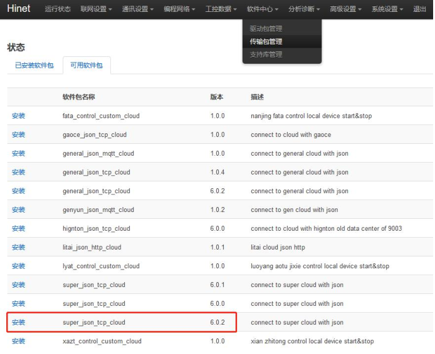The width and height of the screenshot is (435, 354).
Task: Open the 系统设置 dropdown menu
Action: point(387,9)
